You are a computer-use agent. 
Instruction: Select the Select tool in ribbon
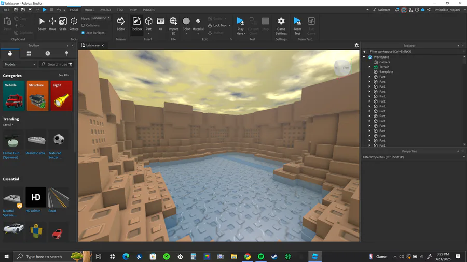42,24
